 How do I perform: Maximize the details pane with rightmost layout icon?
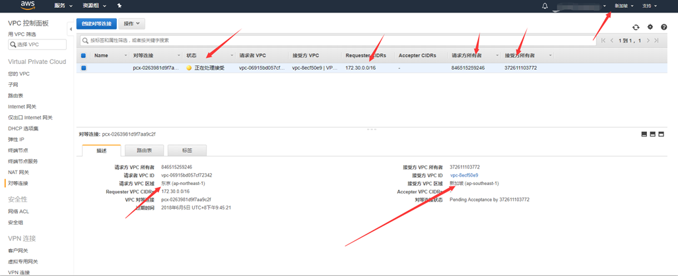(x=661, y=134)
